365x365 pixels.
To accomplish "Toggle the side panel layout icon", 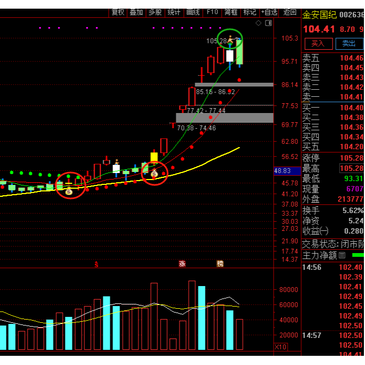I will point(268,23).
